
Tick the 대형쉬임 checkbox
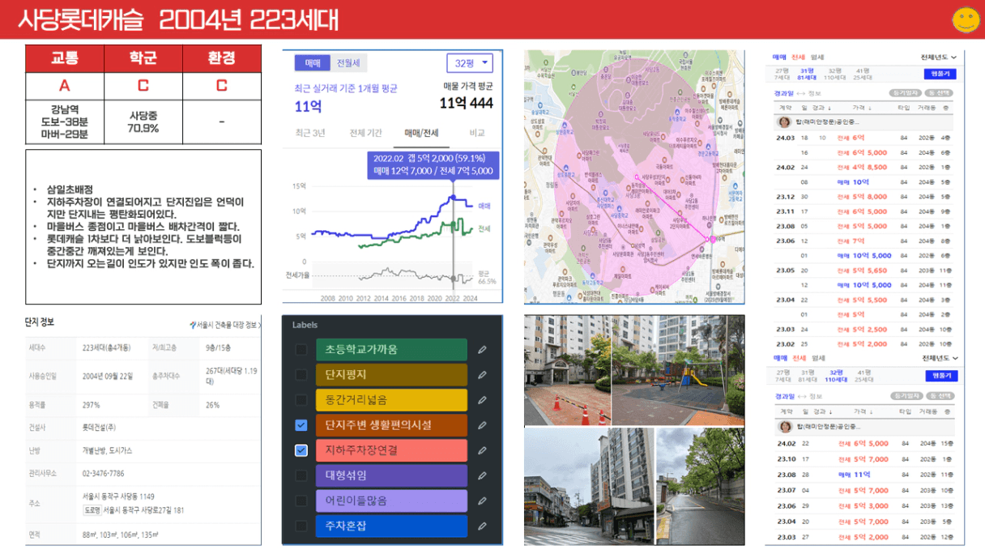(301, 475)
